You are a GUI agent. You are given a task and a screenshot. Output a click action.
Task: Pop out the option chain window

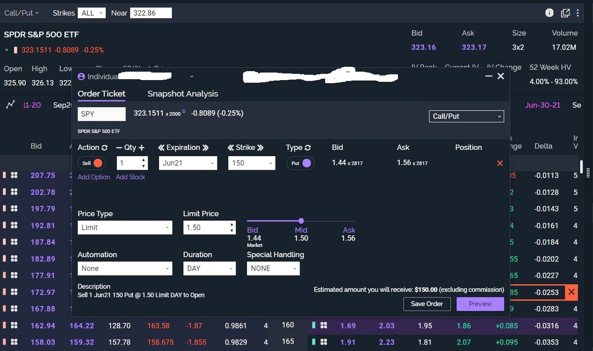565,13
